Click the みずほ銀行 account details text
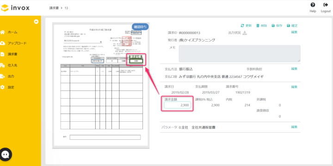This screenshot has width=333, height=166. coord(221,77)
